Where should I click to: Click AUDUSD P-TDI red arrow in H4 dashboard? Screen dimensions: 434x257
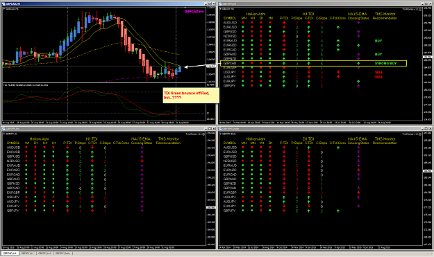tap(284, 23)
